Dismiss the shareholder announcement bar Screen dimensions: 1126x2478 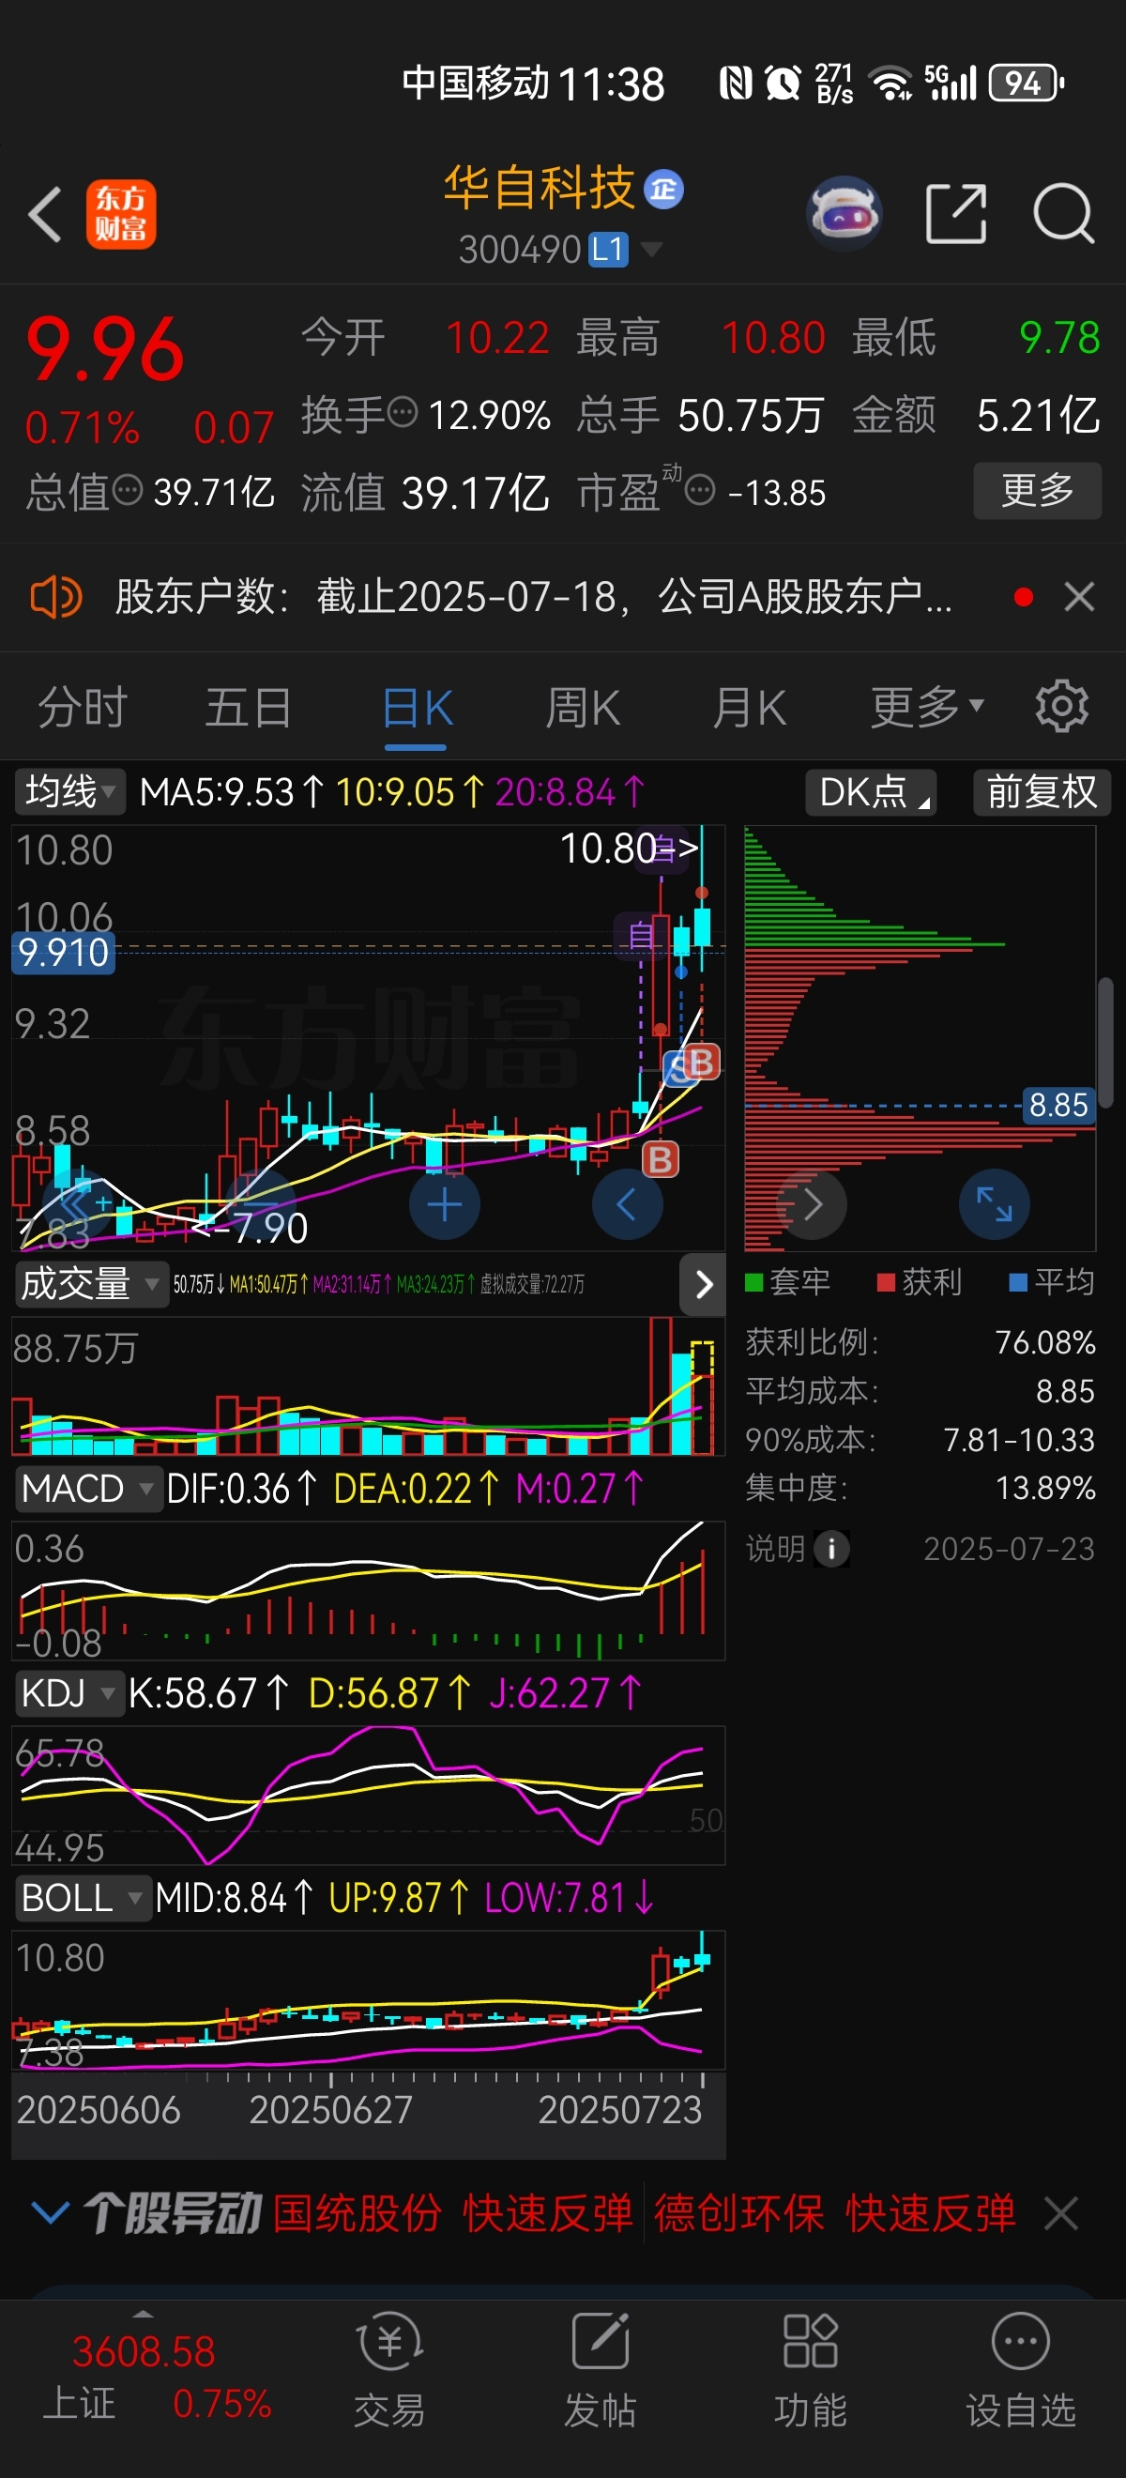(x=1079, y=597)
